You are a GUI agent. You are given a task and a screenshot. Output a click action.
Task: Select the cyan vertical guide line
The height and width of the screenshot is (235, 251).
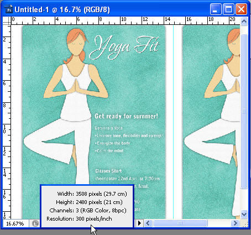tap(173, 122)
